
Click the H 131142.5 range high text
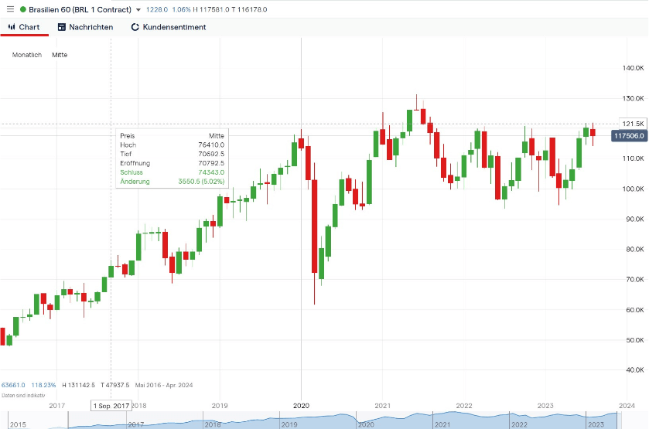point(79,385)
